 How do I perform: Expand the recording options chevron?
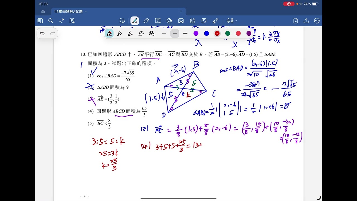pos(236,21)
